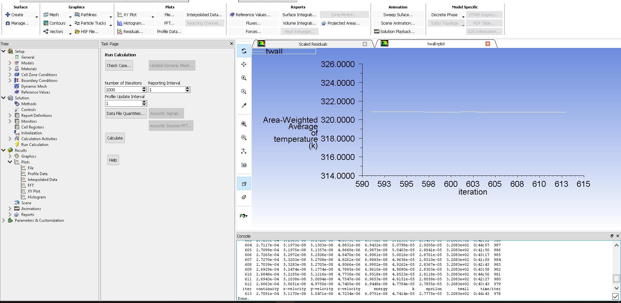Click the console scrollbar thumb
Viewport: 621px width, 303px height.
coord(616,278)
